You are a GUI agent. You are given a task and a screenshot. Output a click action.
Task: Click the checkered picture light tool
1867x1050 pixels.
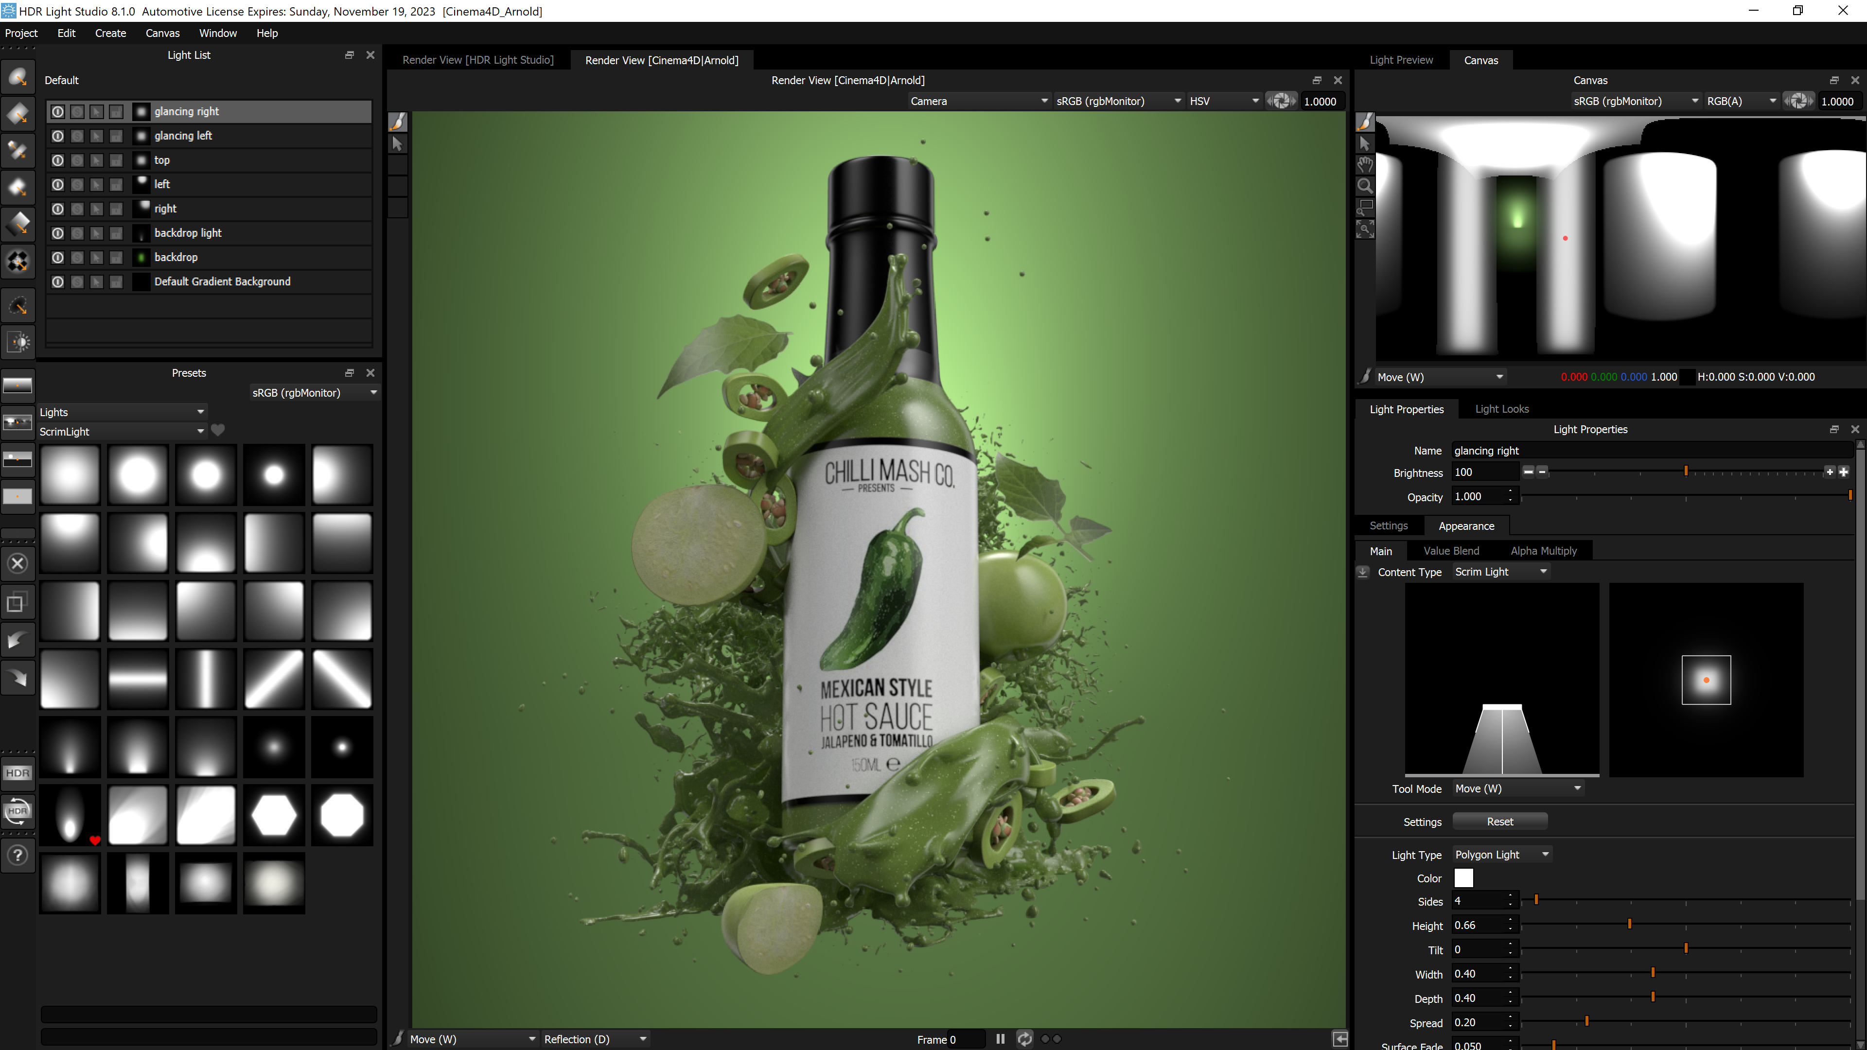tap(18, 261)
